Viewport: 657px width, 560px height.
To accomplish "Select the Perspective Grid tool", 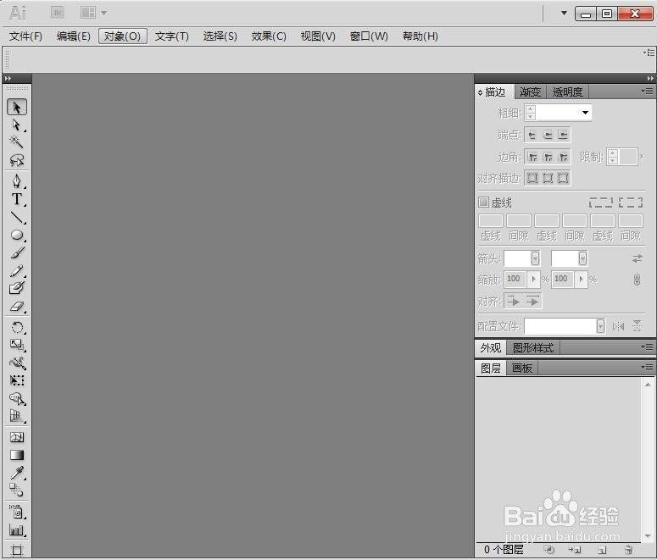I will (17, 416).
